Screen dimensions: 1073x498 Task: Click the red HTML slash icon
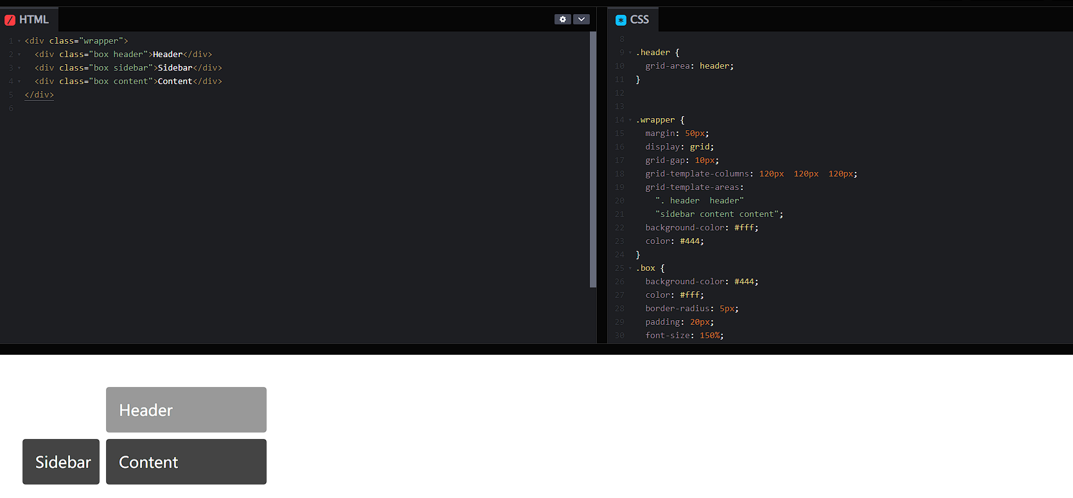[10, 20]
